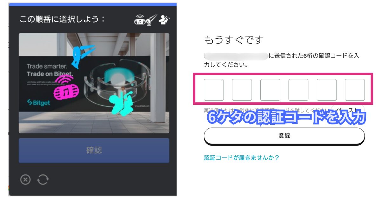Refresh the captcha puzzle
The image size is (381, 200).
click(x=43, y=180)
